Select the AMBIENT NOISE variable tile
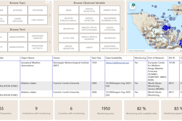This screenshot has width=182, height=121. (x=110, y=10)
